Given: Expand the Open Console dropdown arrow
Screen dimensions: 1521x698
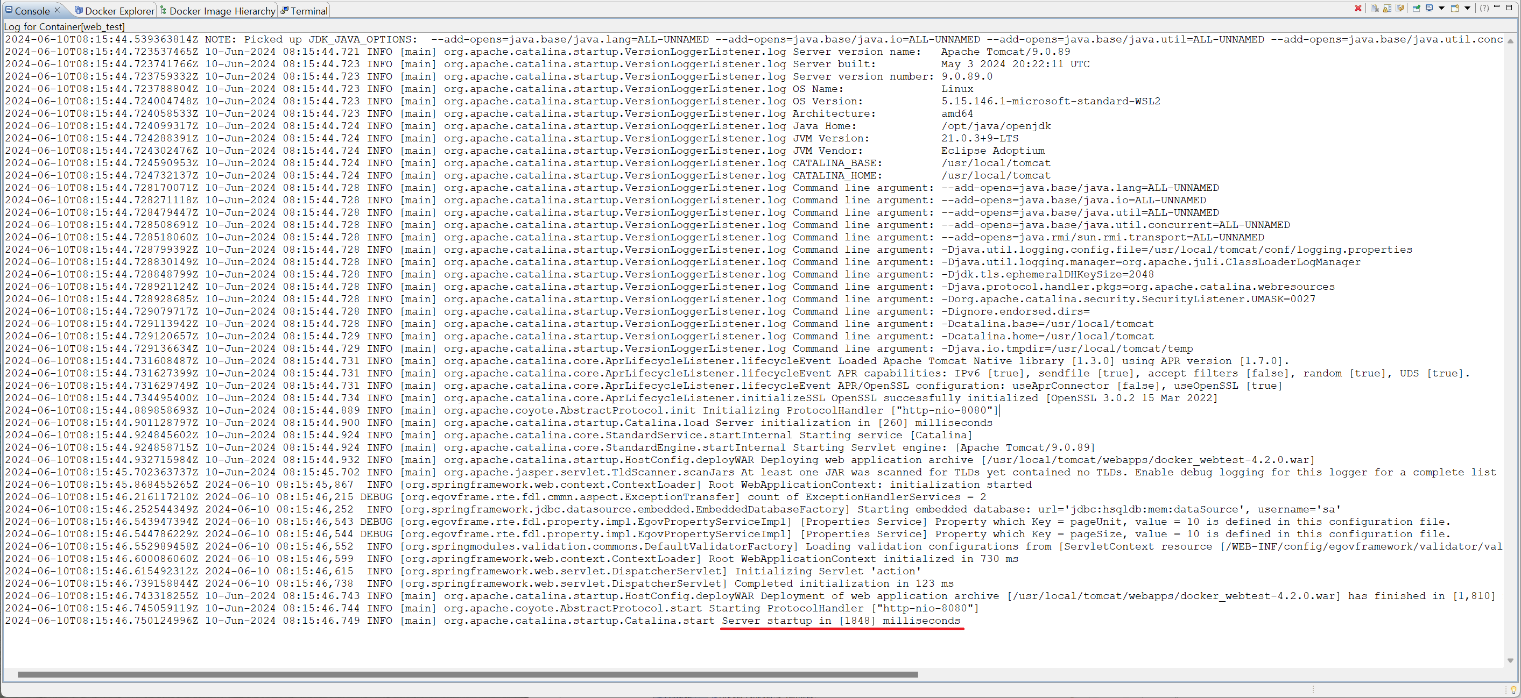Looking at the screenshot, I should coord(1467,8).
